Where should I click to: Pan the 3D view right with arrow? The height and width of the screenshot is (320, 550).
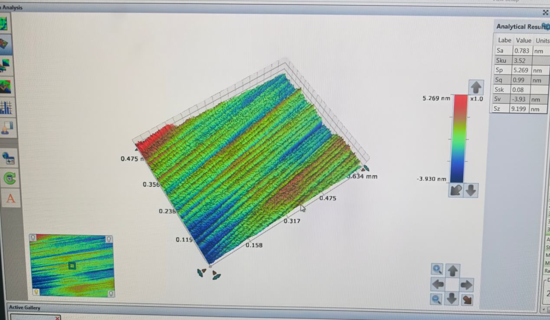(x=466, y=284)
